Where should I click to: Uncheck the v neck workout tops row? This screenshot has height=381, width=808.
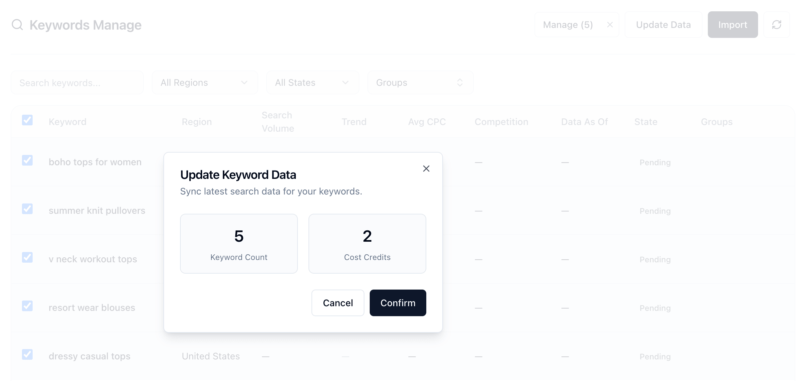pyautogui.click(x=27, y=257)
